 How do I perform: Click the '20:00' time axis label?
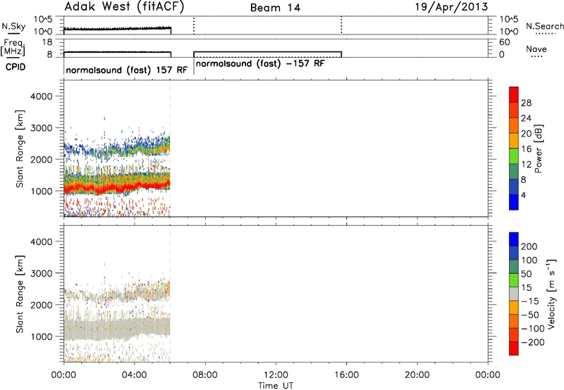coord(417,375)
